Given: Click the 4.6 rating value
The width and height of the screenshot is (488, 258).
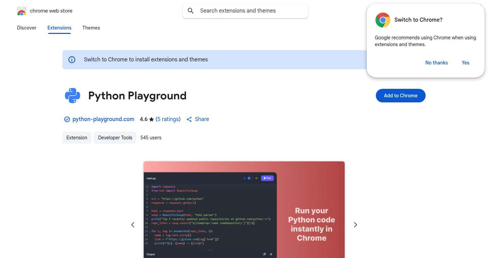Looking at the screenshot, I should (144, 119).
